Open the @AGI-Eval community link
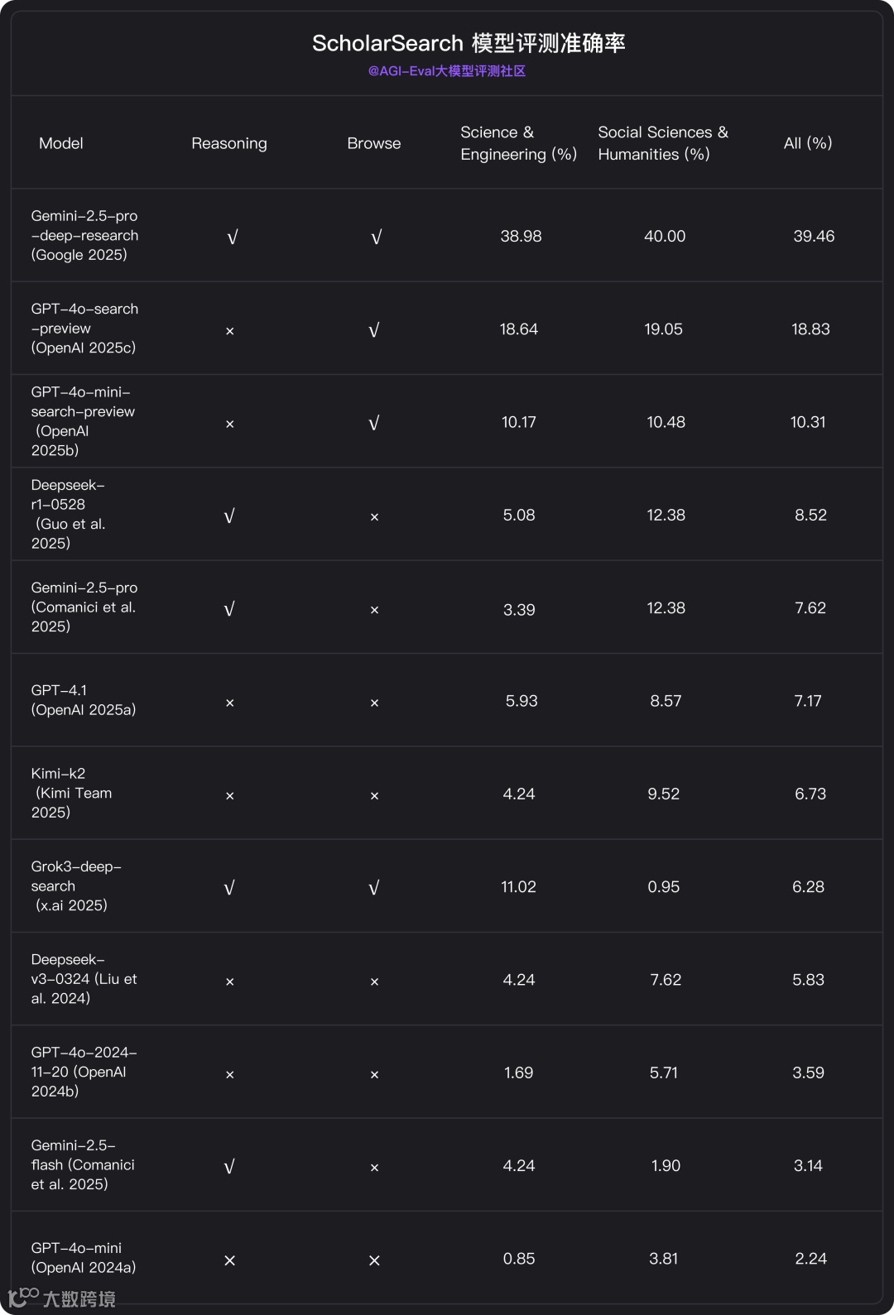Screen dimensions: 894x1315 pos(447,71)
